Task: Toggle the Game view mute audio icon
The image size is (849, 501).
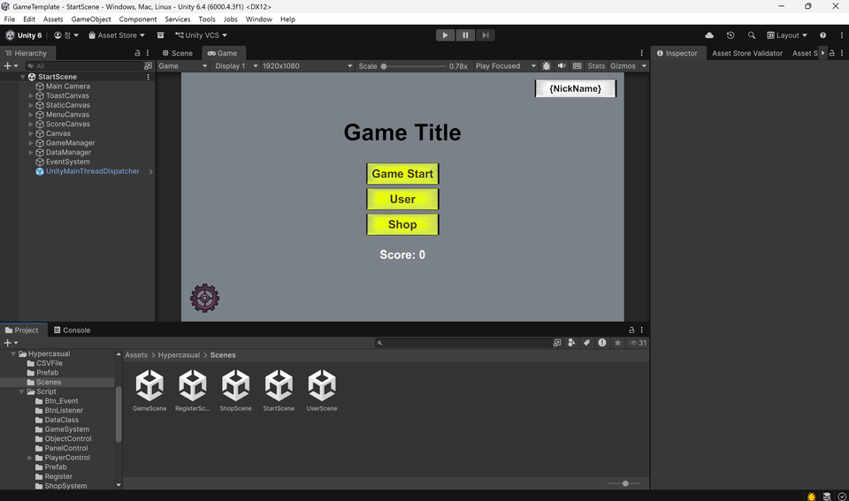Action: tap(562, 66)
